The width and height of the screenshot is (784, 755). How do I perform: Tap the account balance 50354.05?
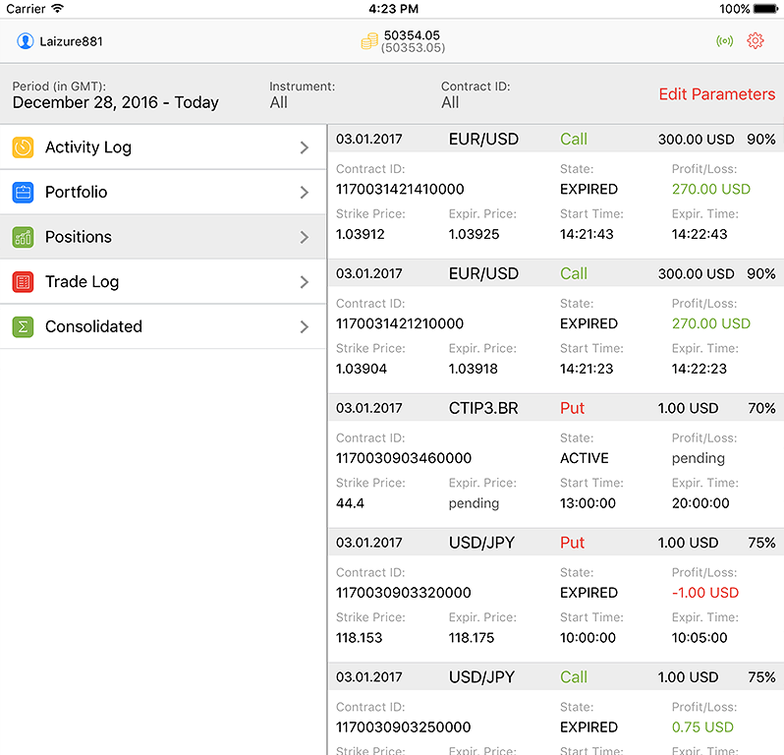coord(412,35)
